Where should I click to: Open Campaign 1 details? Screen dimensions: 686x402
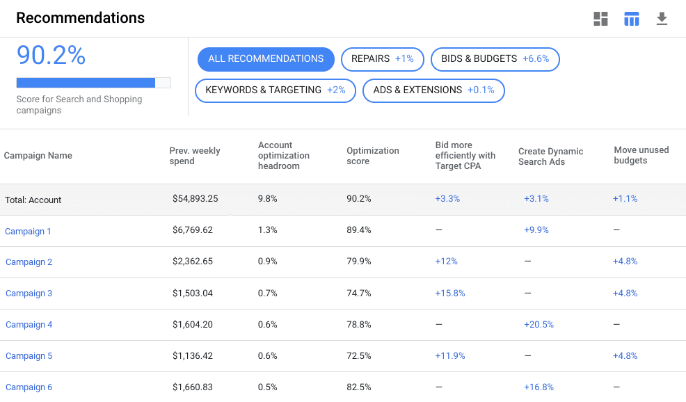pos(28,231)
